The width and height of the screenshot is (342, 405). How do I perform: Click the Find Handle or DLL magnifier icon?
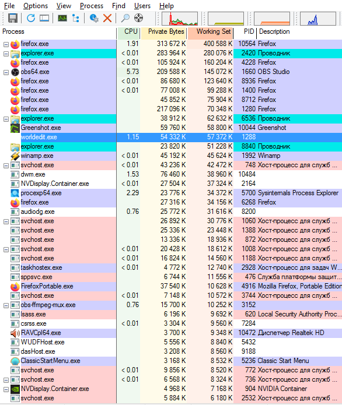[125, 18]
